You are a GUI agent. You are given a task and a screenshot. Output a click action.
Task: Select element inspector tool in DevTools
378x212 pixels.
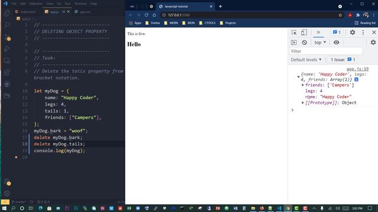[x=294, y=32]
